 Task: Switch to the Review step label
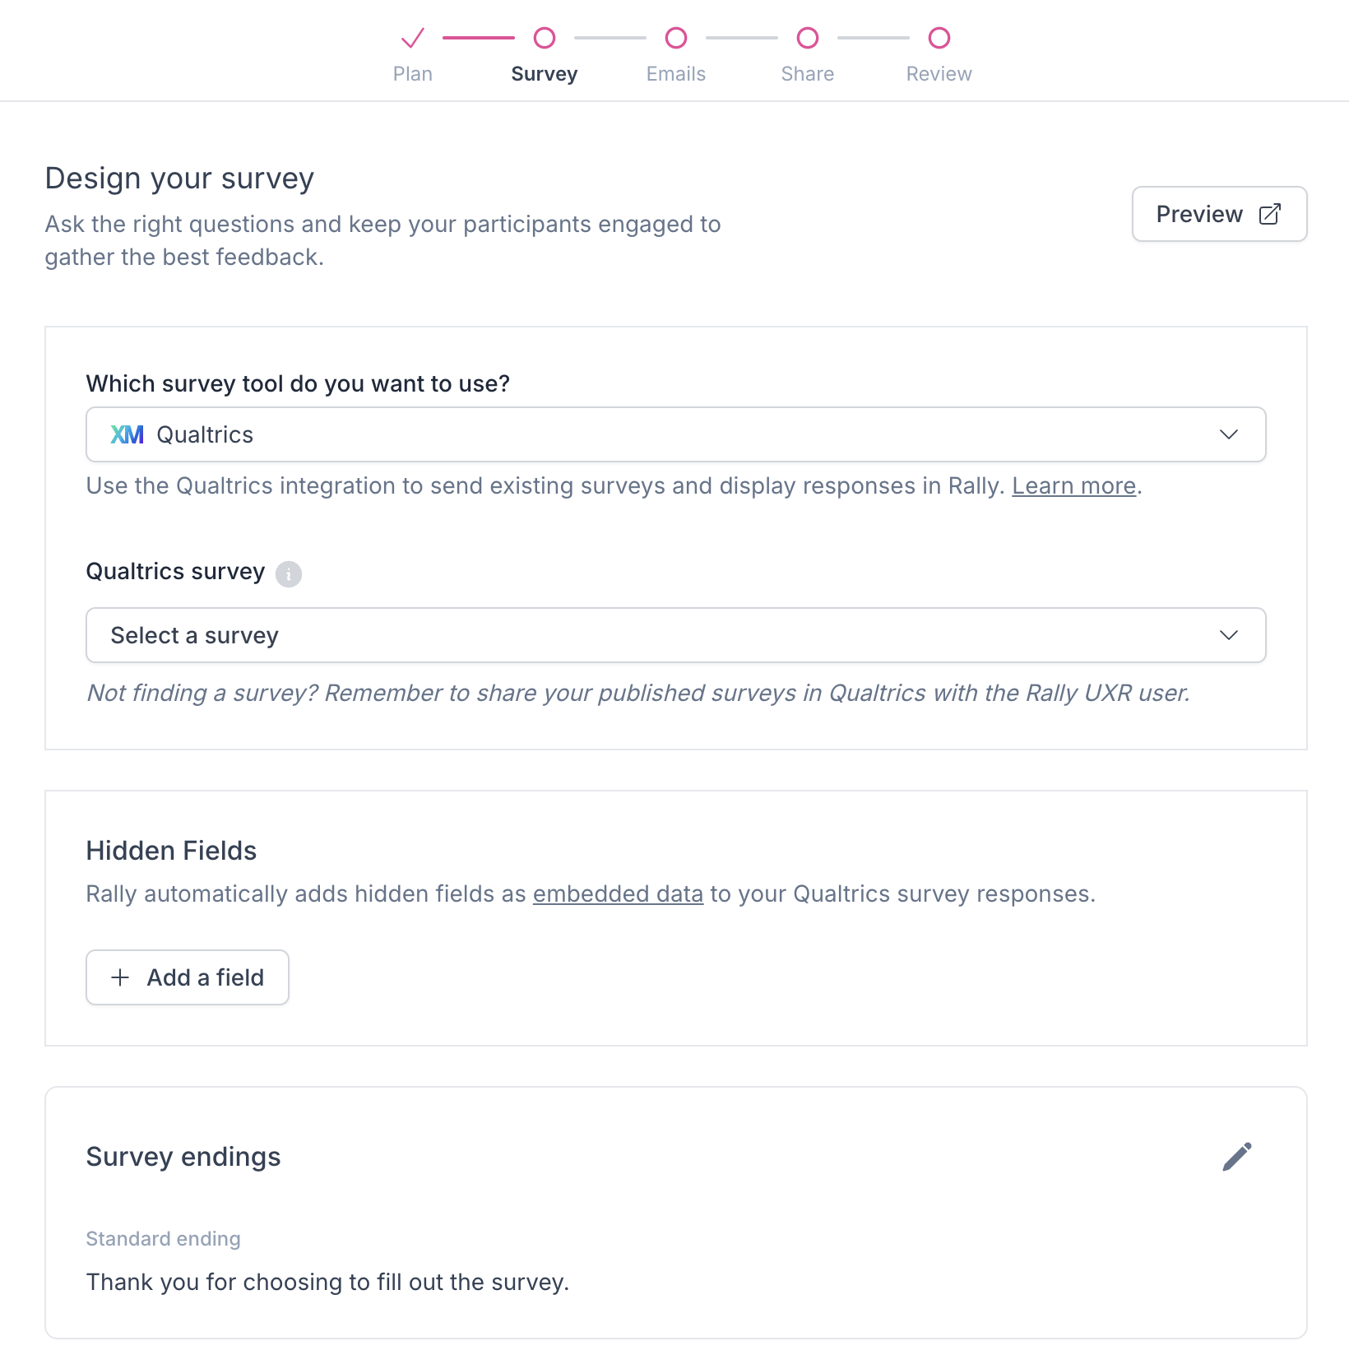pos(939,74)
